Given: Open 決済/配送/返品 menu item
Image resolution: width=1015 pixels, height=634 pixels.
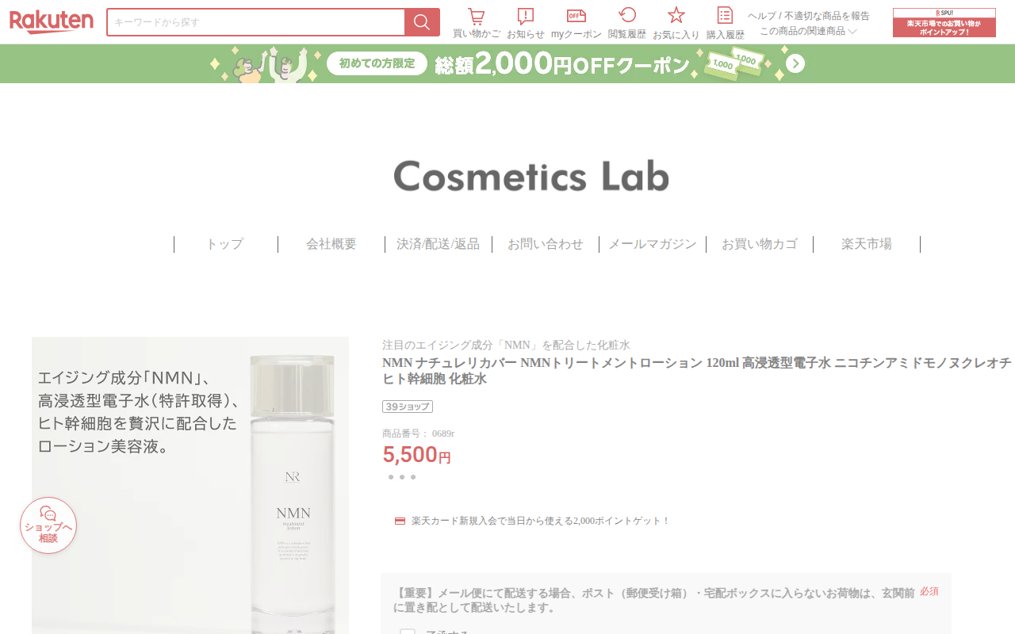Looking at the screenshot, I should click(x=438, y=244).
